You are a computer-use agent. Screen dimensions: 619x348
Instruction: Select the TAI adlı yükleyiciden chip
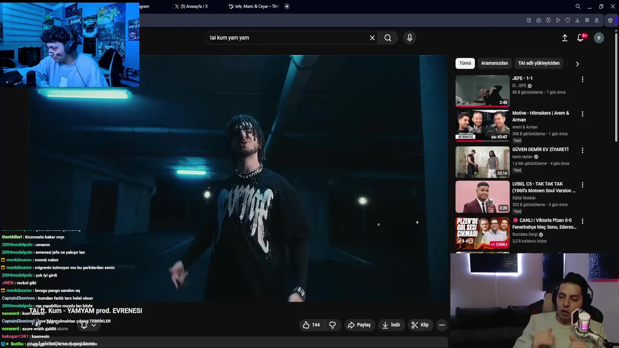point(539,63)
